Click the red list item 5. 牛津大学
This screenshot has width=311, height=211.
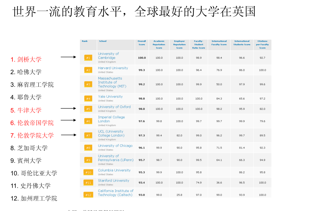click(x=26, y=110)
